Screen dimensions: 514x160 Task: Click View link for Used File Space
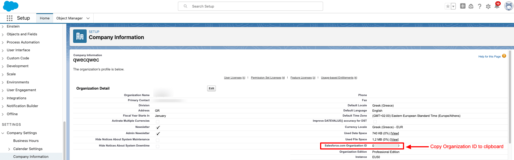tap(394, 139)
